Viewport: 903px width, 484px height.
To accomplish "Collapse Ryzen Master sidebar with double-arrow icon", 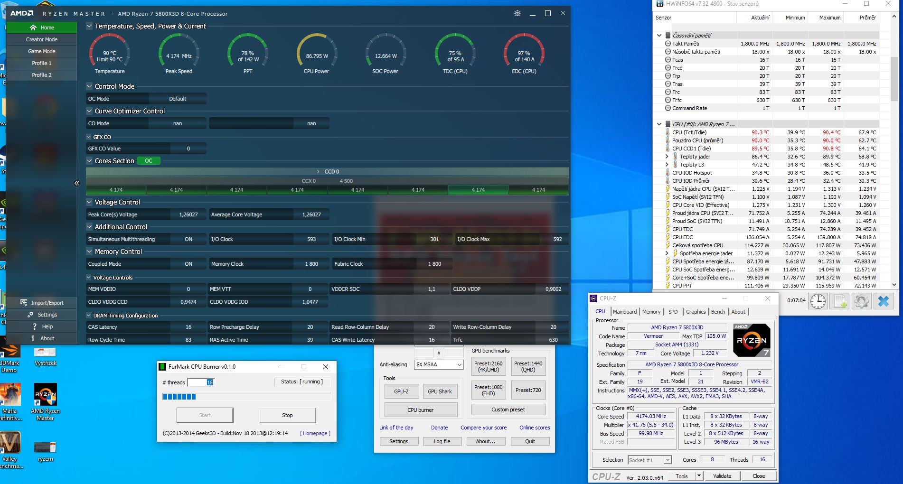I will pyautogui.click(x=77, y=183).
